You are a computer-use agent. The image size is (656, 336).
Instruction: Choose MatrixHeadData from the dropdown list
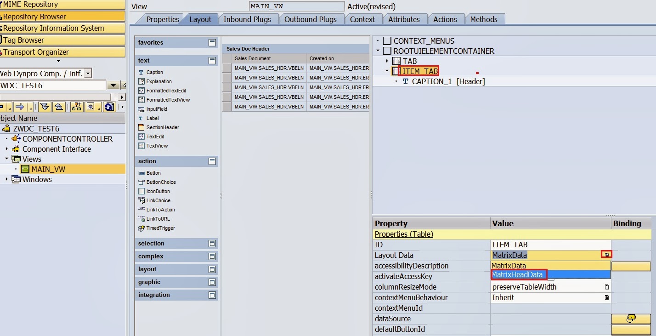pos(517,274)
